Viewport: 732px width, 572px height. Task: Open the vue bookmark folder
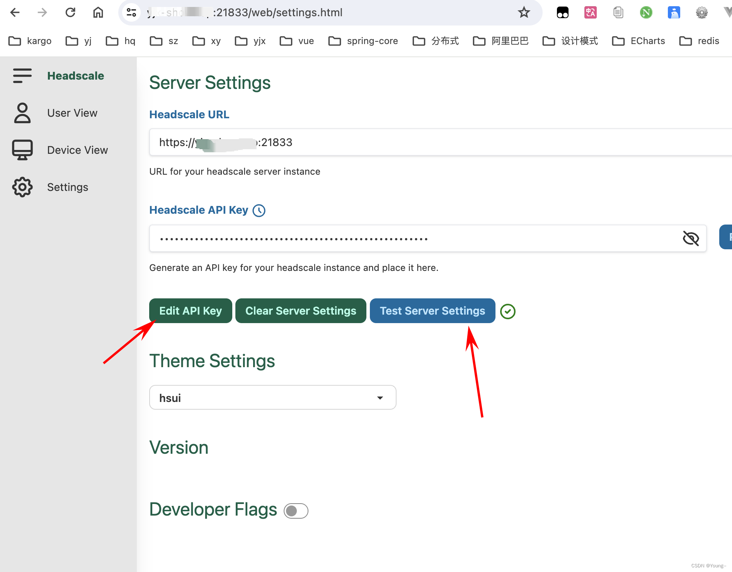click(297, 41)
